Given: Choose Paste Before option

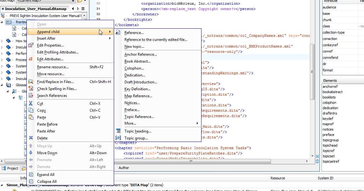Looking at the screenshot, I should coord(47,124).
